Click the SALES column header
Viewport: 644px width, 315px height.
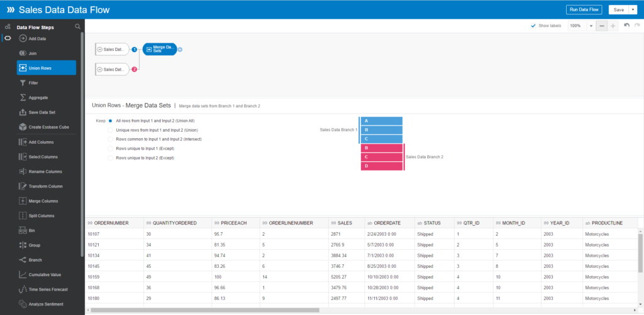pos(347,223)
